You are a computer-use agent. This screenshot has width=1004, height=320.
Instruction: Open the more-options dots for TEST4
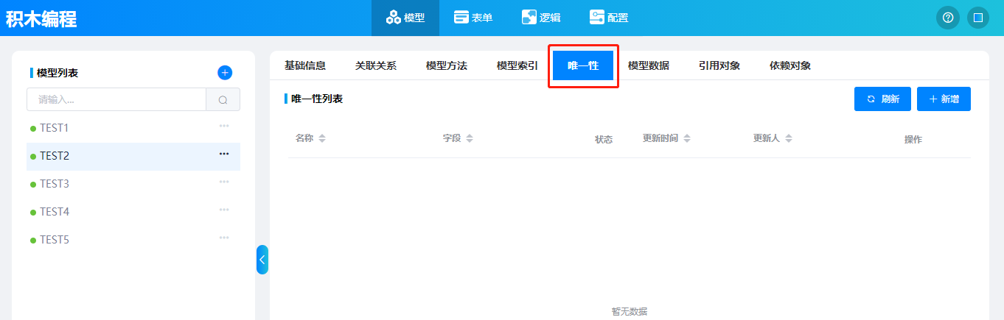point(224,210)
